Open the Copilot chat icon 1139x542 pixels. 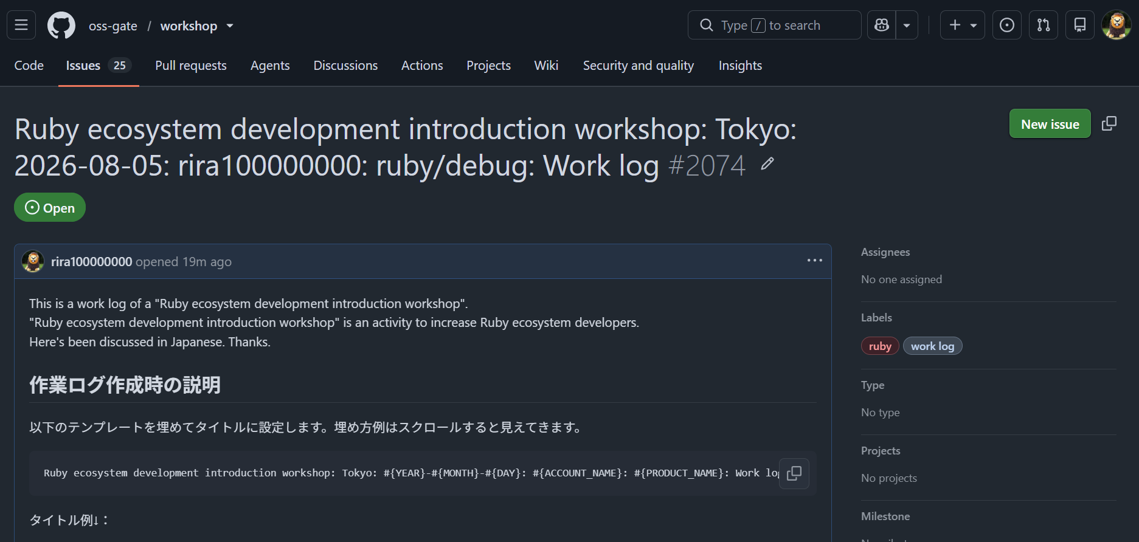[x=882, y=25]
